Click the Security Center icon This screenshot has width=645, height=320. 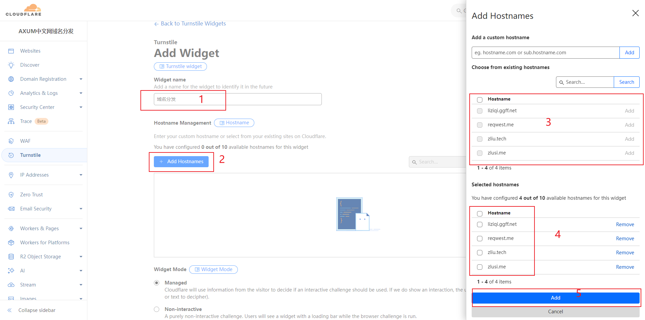(x=11, y=107)
